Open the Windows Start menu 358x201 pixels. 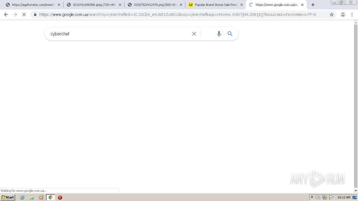tap(8, 197)
